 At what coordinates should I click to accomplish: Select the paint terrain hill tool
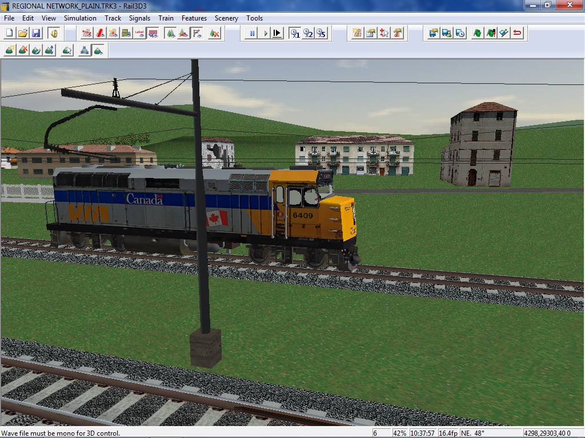coord(36,50)
